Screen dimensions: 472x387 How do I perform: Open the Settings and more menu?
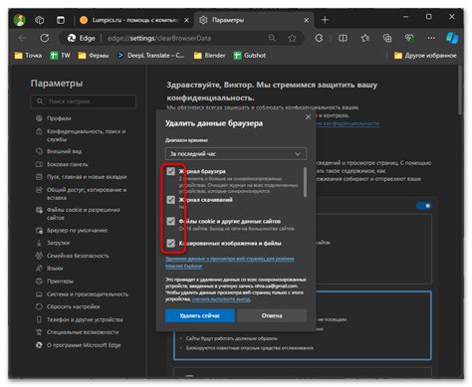431,38
